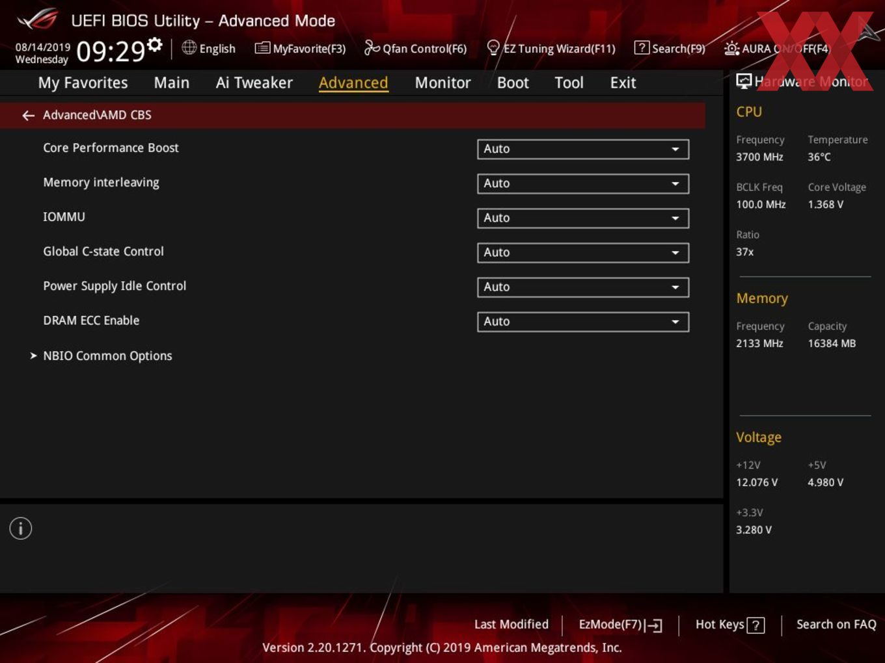The height and width of the screenshot is (663, 885).
Task: Click BCLK Freq value 100.0 MHz
Action: 761,205
